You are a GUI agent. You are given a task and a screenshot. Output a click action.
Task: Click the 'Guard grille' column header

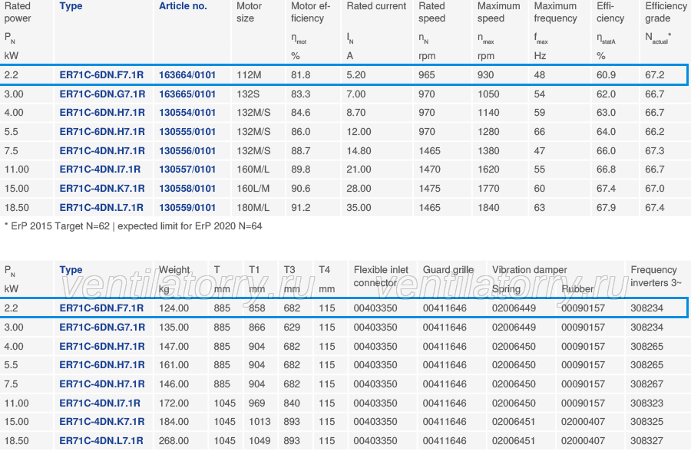(x=448, y=270)
